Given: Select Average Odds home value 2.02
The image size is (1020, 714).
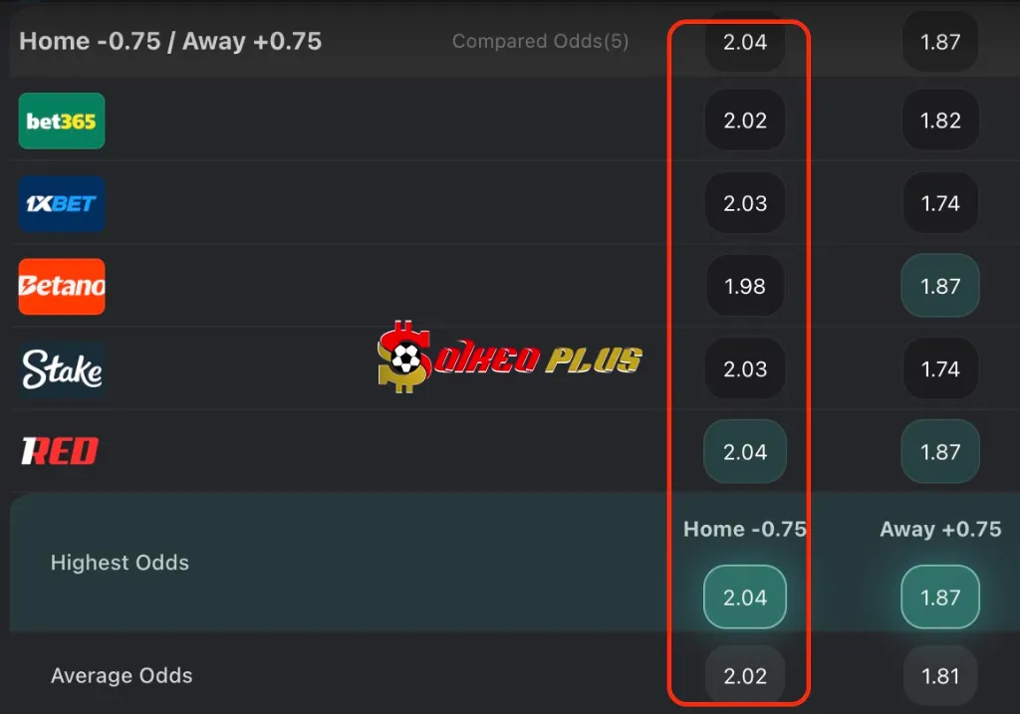Looking at the screenshot, I should pyautogui.click(x=745, y=676).
